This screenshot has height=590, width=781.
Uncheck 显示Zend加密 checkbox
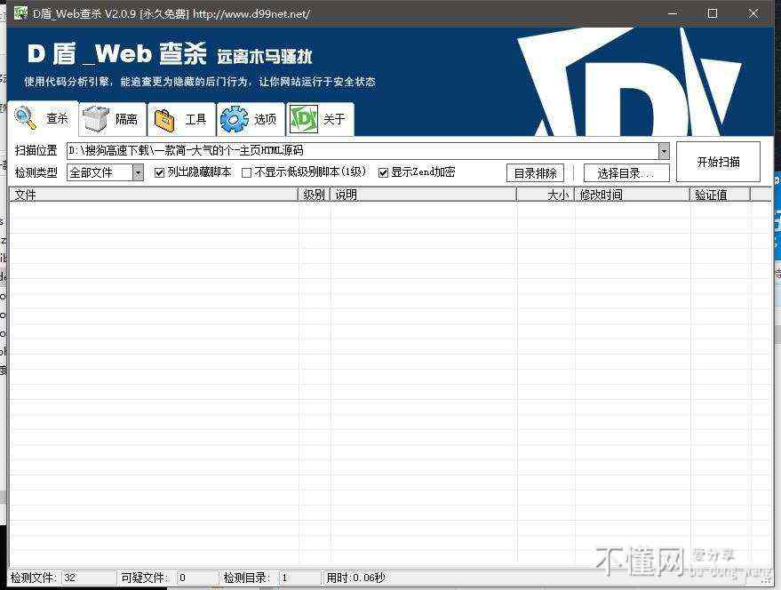(x=383, y=172)
